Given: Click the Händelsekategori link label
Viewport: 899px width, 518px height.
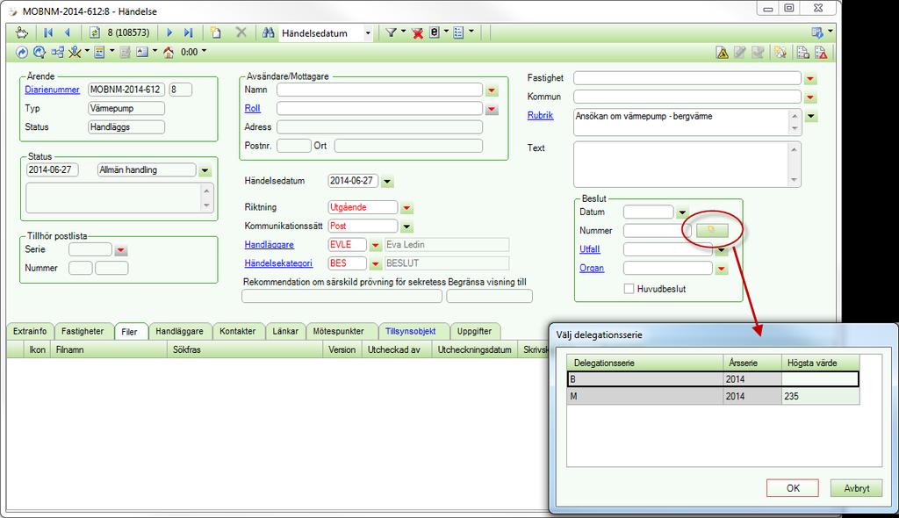Looking at the screenshot, I should 278,263.
